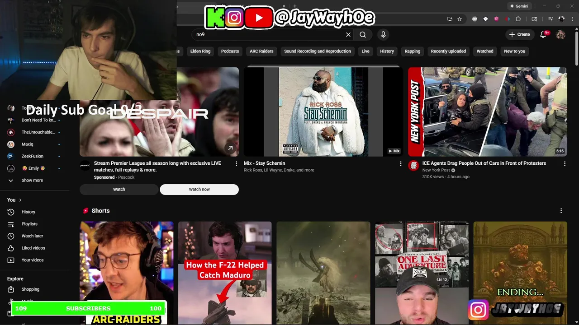579x325 pixels.
Task: Open options menu for ICE Agents video
Action: click(x=565, y=164)
